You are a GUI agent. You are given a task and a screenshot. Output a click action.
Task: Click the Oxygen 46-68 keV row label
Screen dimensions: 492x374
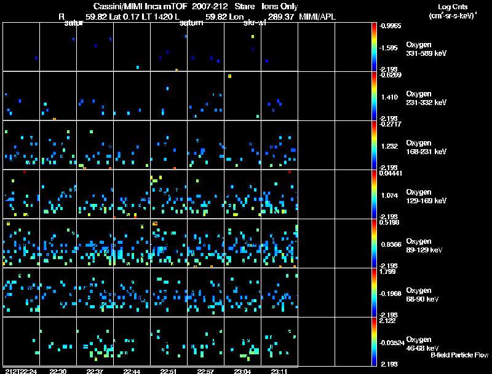[x=423, y=344]
